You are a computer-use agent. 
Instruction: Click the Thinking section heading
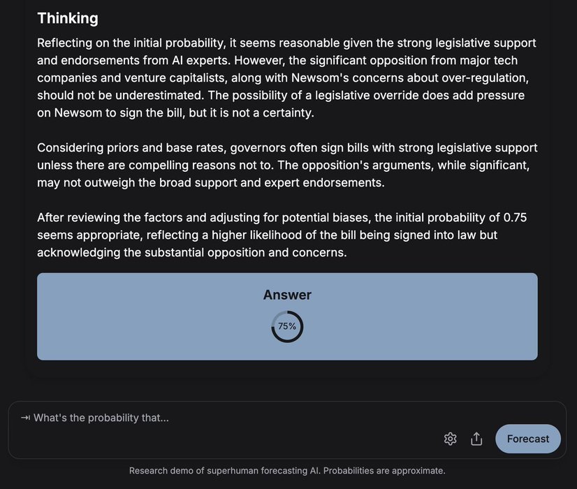coord(68,18)
